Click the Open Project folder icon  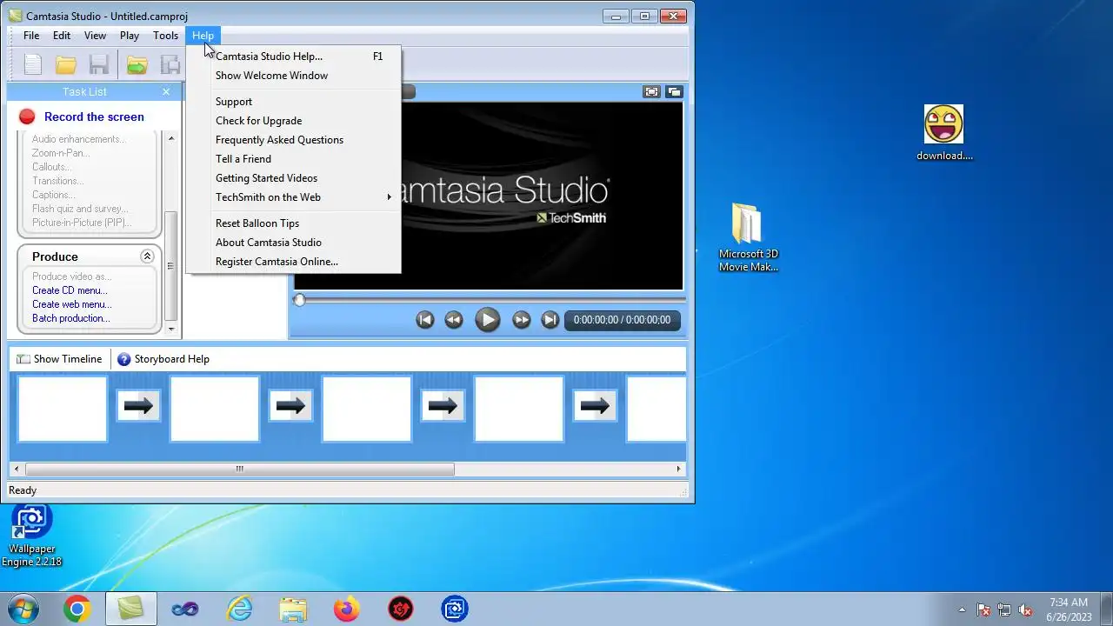point(66,64)
